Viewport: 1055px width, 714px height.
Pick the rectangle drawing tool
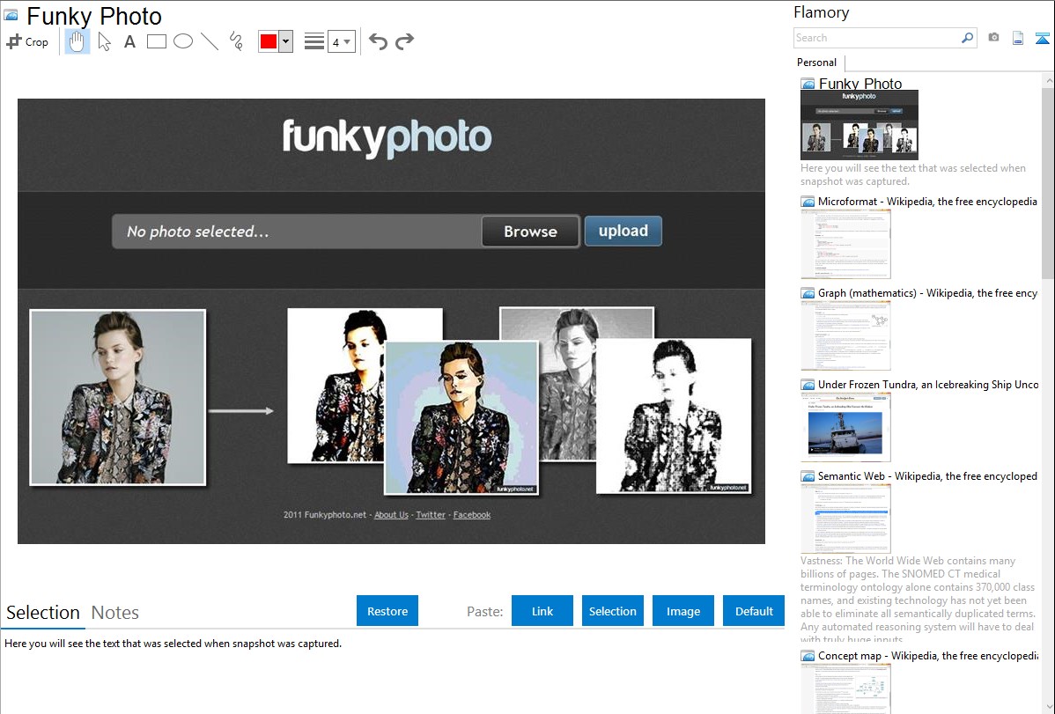click(156, 41)
